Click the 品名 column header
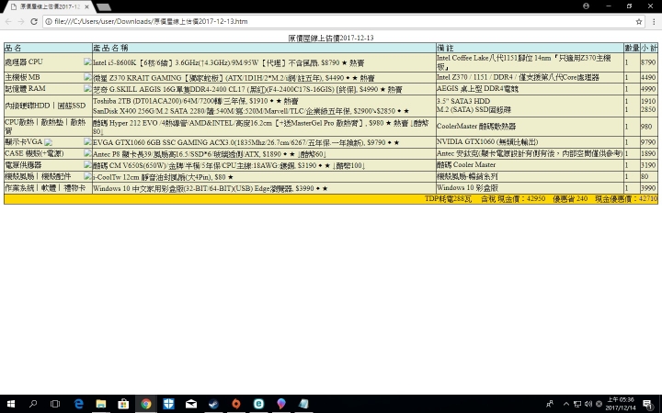Image resolution: width=662 pixels, height=413 pixels. 48,48
